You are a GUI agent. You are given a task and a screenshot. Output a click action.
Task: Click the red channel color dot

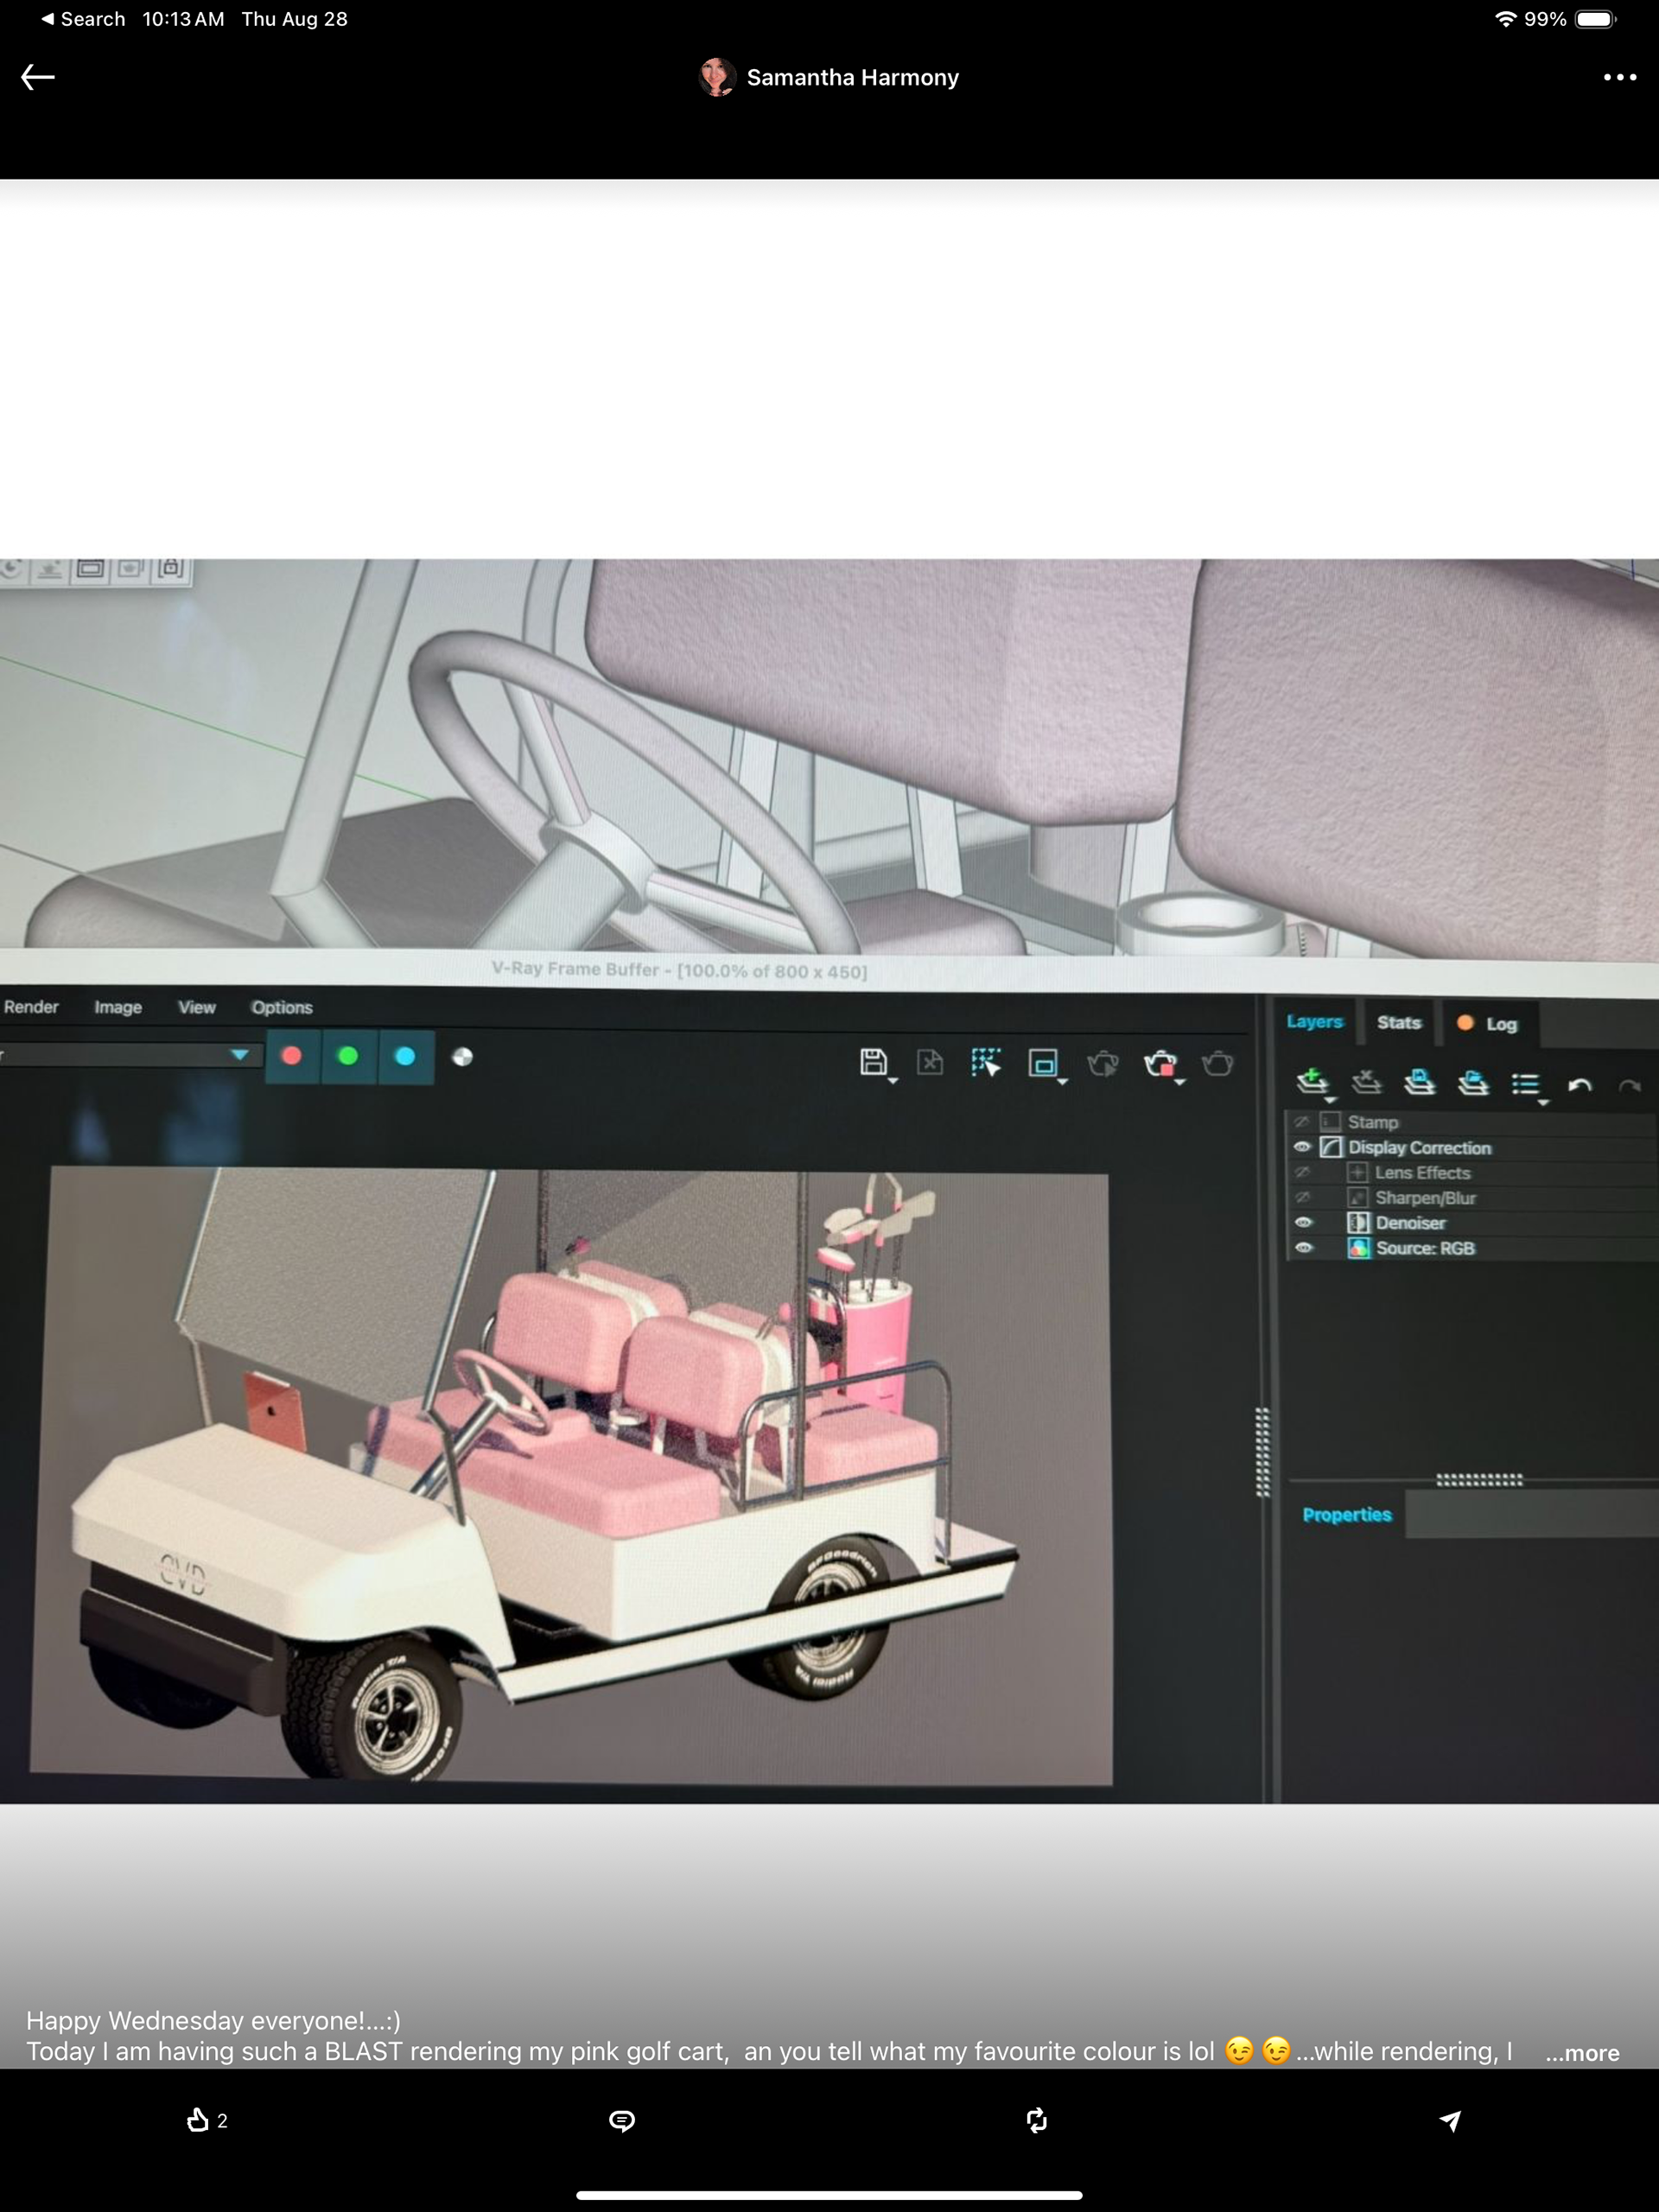point(292,1056)
